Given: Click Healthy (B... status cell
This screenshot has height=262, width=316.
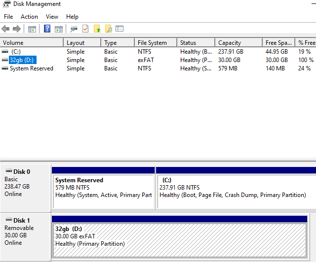Looking at the screenshot, I should click(196, 52).
